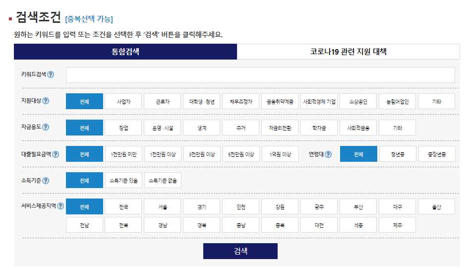Select the 청년층 age group
This screenshot has width=467, height=267.
398,154
